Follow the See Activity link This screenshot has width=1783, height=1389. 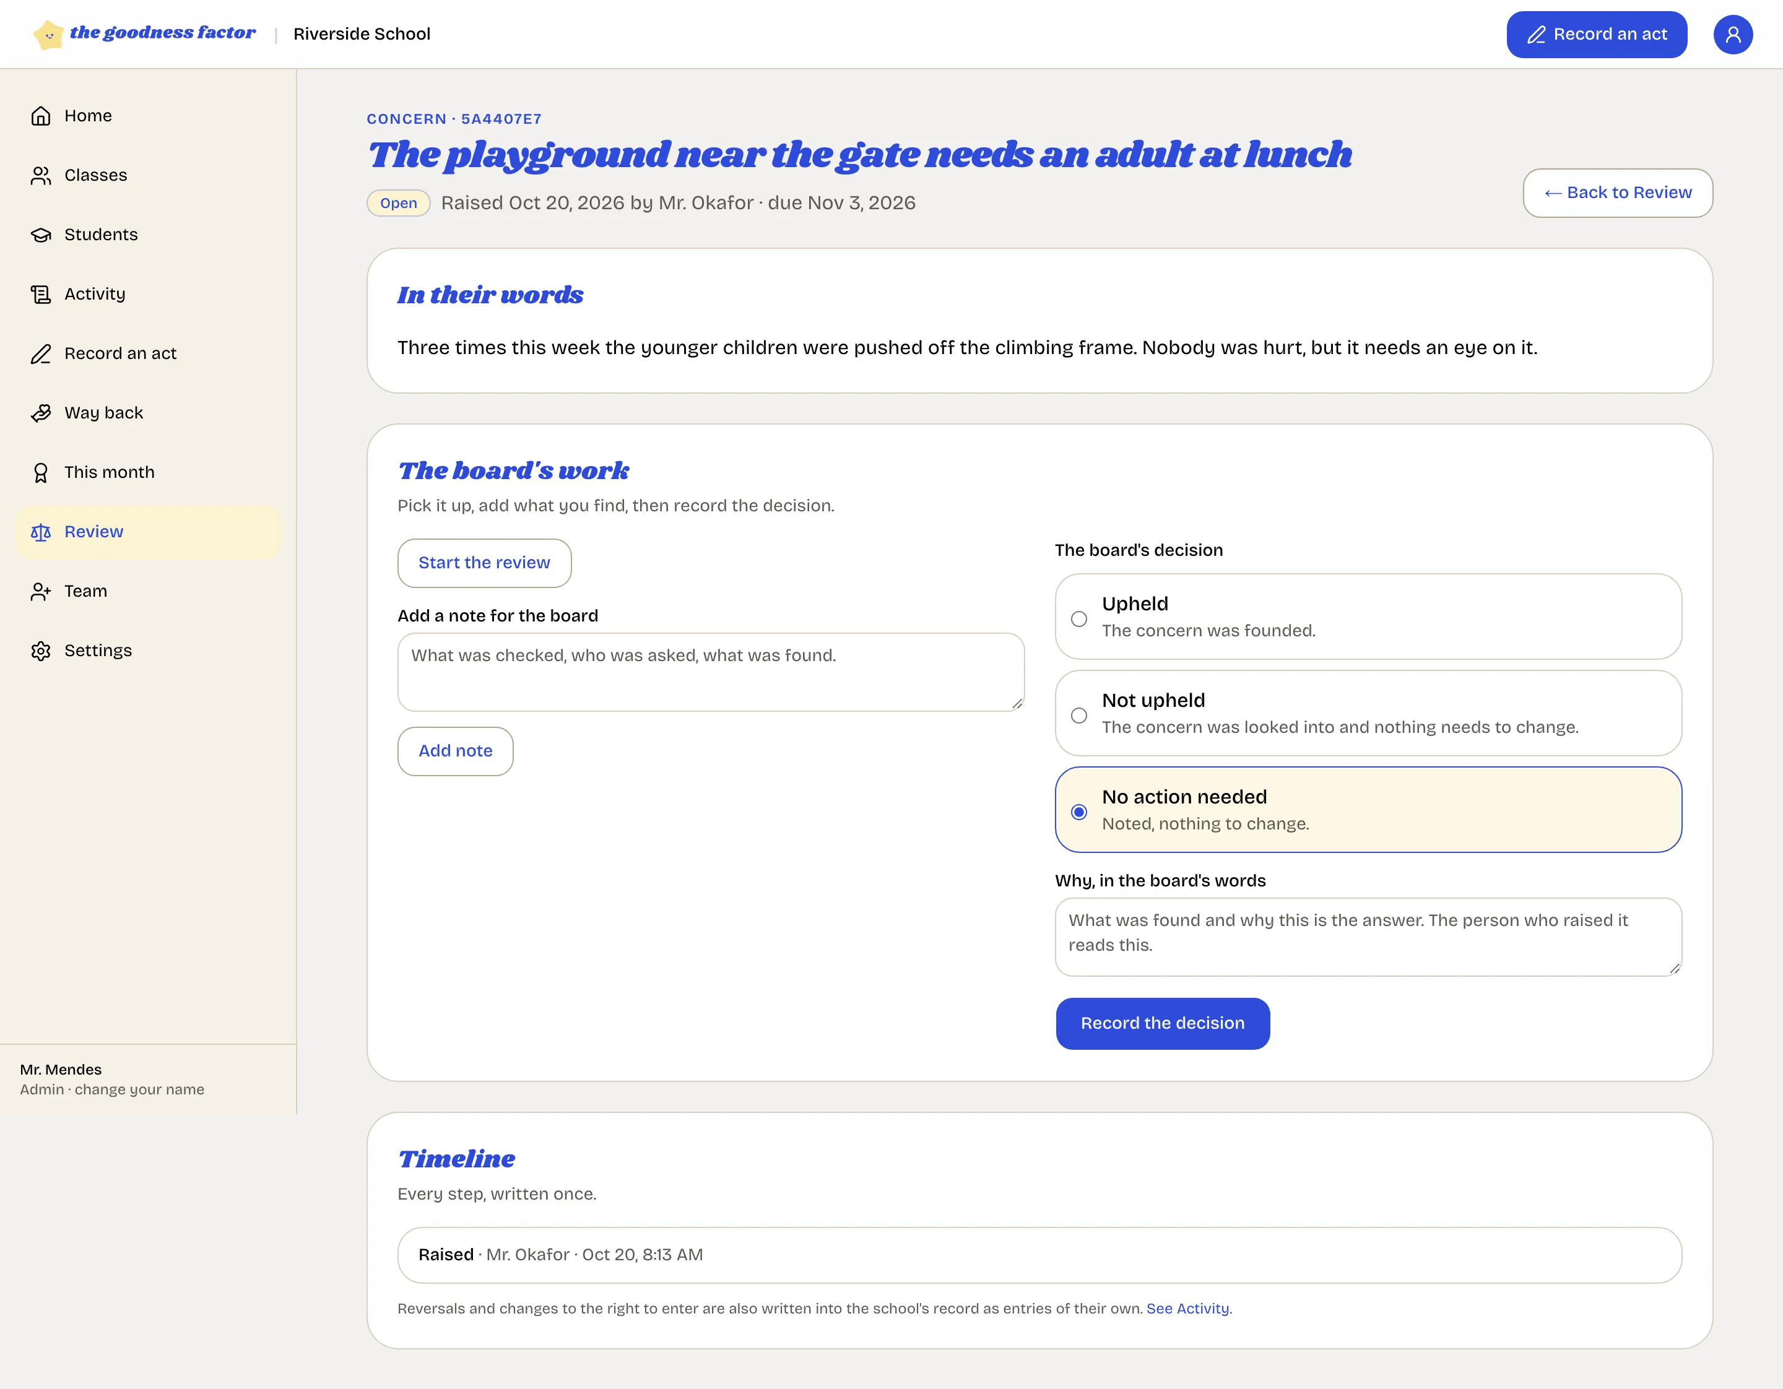pos(1188,1308)
